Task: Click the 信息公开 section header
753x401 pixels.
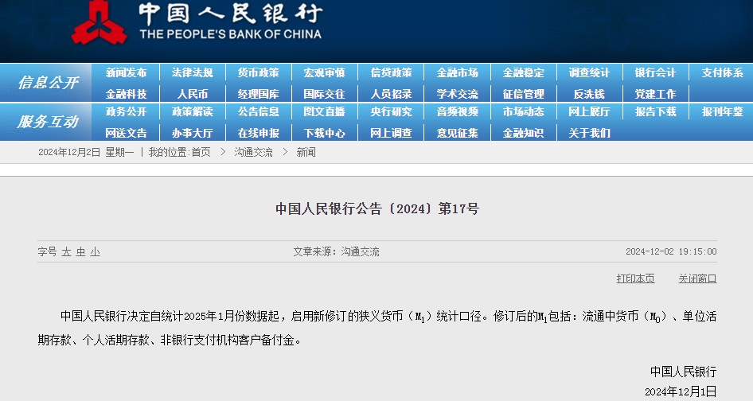Action: pos(48,83)
